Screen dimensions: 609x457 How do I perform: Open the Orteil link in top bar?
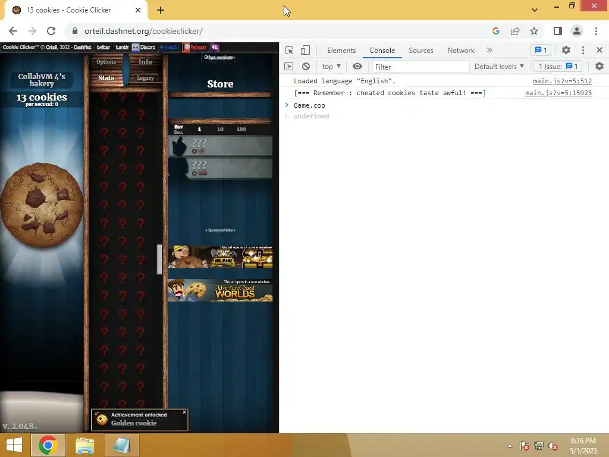coord(51,47)
